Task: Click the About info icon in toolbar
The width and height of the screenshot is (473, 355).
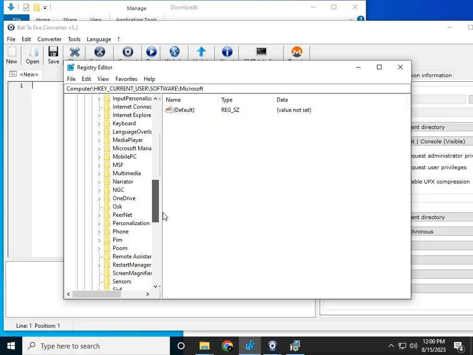Action: pos(227,52)
